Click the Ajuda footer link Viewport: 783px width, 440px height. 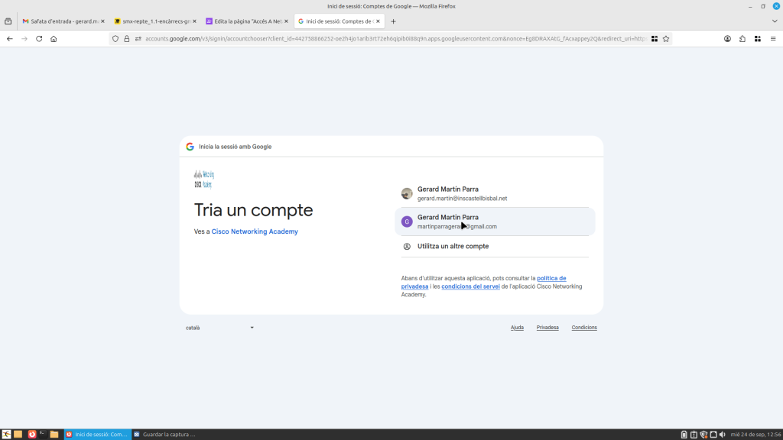[x=517, y=328]
